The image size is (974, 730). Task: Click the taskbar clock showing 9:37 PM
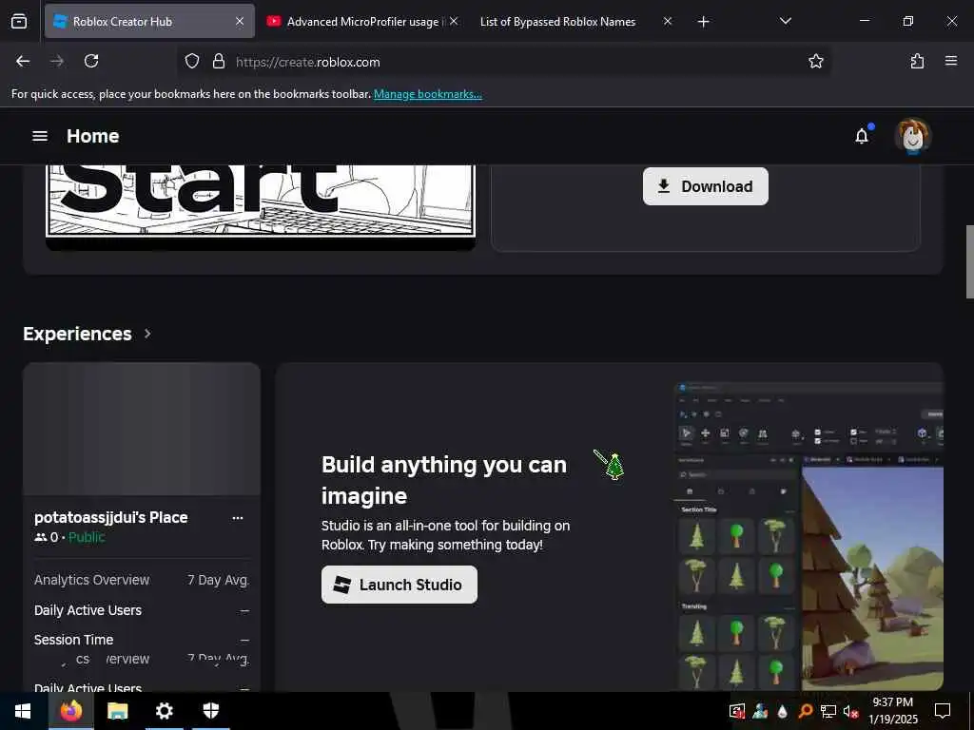tap(892, 711)
